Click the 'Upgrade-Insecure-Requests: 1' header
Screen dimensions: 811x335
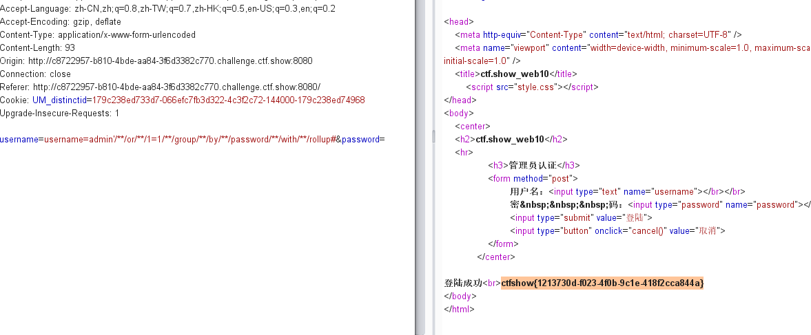(x=59, y=113)
